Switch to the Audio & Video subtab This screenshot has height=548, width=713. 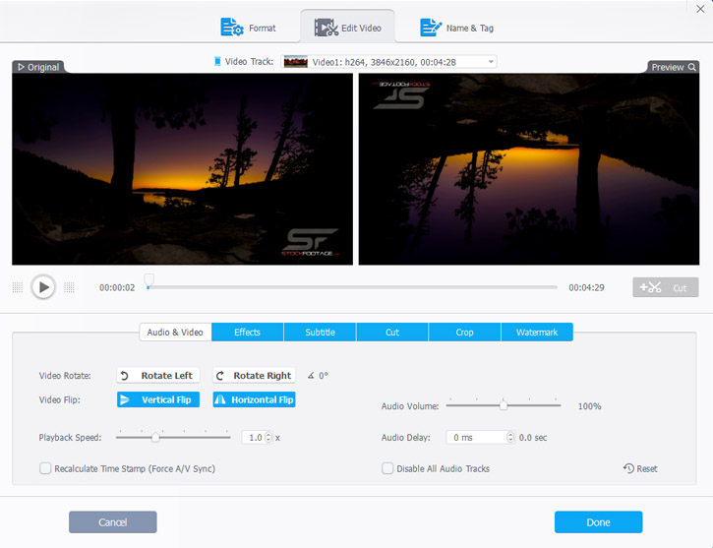click(x=175, y=332)
